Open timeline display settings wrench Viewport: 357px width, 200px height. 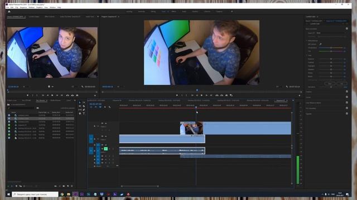[x=109, y=107]
